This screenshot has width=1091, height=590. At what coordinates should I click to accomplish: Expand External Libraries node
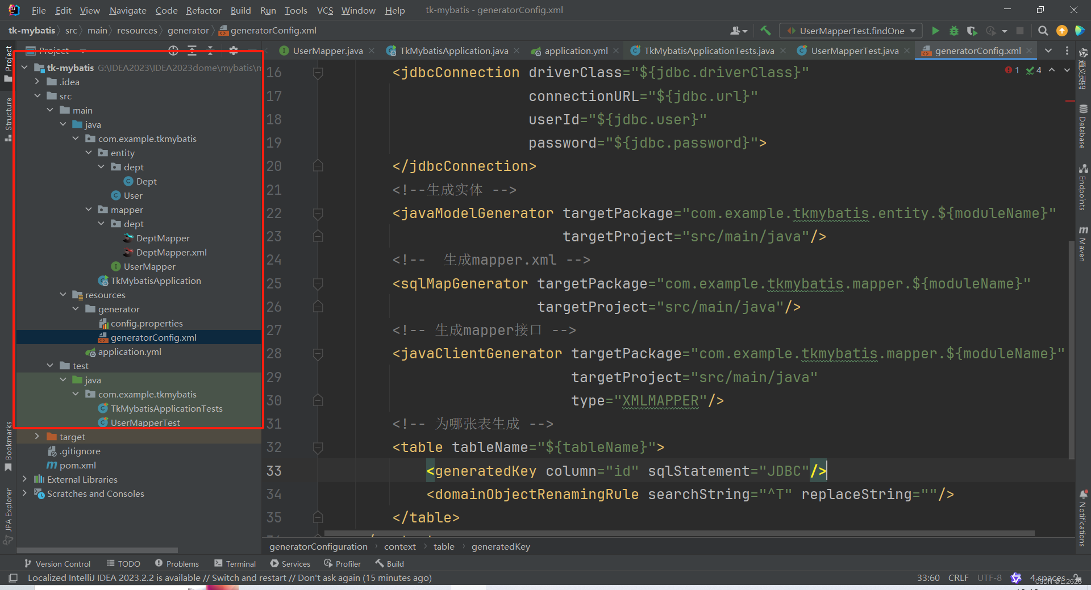(24, 479)
